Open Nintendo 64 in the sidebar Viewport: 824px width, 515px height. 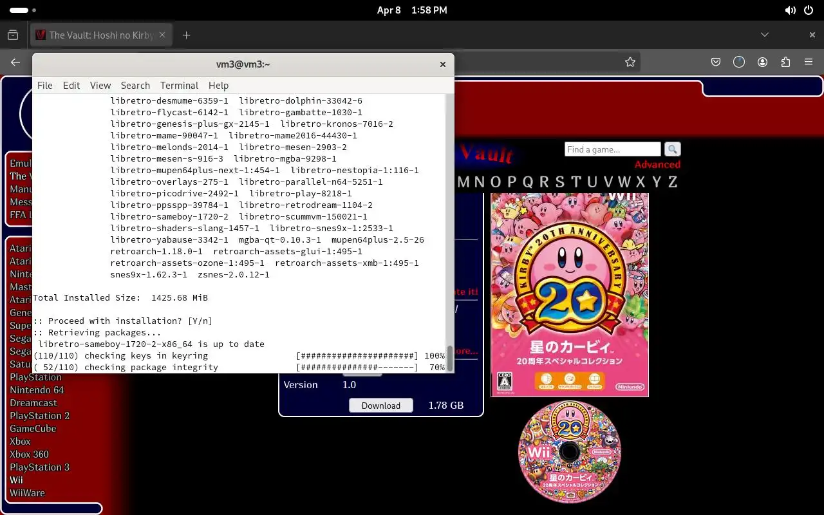(37, 390)
